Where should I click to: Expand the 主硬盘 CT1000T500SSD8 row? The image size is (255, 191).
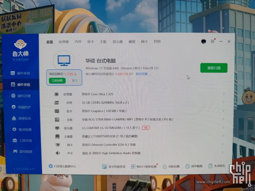point(223,136)
